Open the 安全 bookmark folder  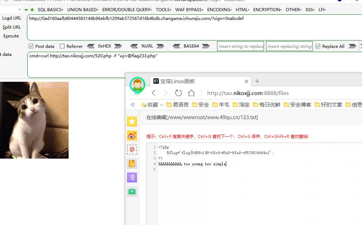200,105
